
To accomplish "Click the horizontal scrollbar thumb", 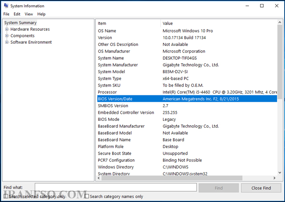I will [172, 178].
